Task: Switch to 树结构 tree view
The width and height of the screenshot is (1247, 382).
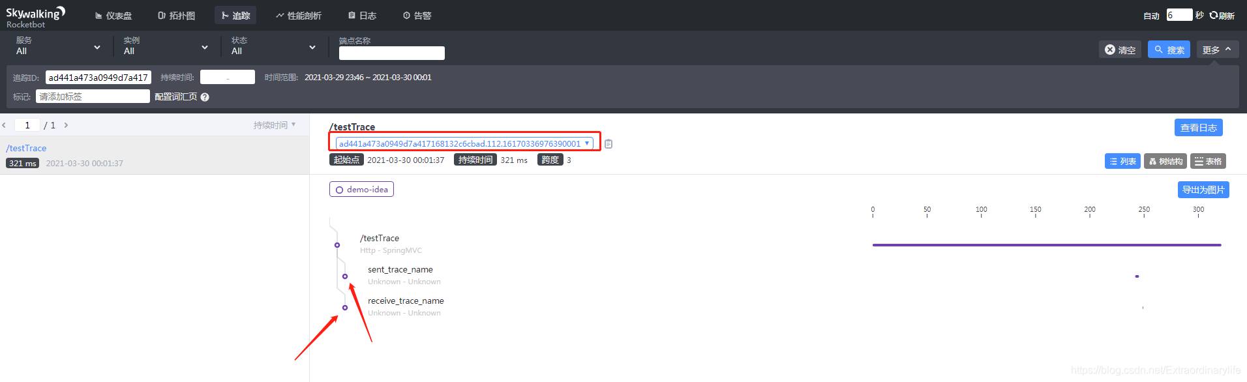Action: [1165, 161]
